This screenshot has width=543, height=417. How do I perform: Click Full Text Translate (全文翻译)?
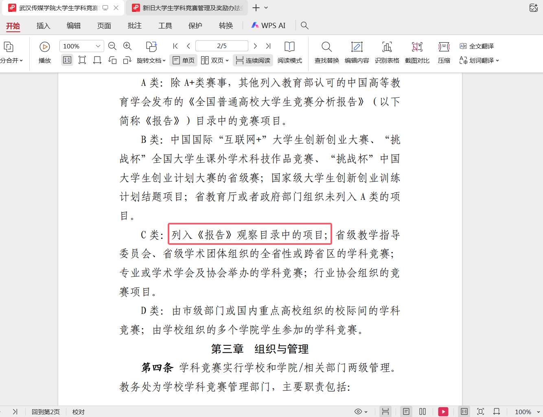pyautogui.click(x=477, y=46)
